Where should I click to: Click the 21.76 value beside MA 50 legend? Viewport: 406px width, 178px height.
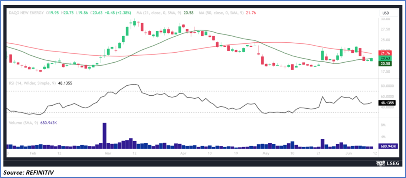point(251,13)
